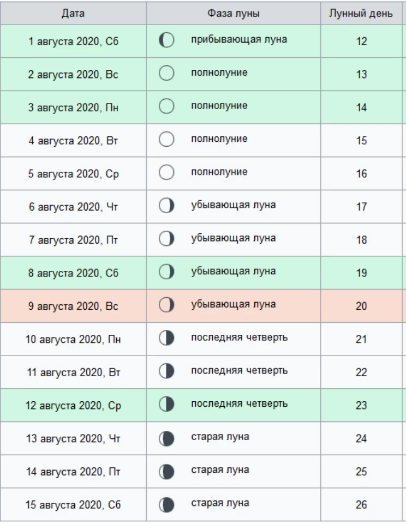Screen dimensions: 406x524
Task: Click the old moon icon for 15 августа
Action: (166, 504)
